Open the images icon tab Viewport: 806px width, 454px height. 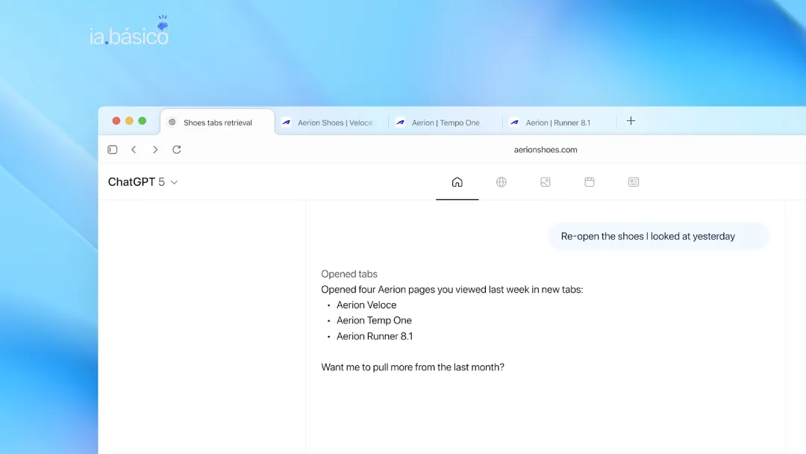click(x=546, y=182)
